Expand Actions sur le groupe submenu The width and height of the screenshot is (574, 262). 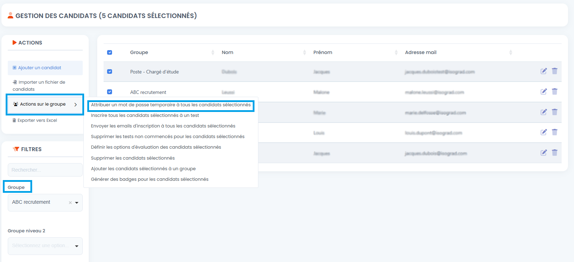click(x=45, y=105)
